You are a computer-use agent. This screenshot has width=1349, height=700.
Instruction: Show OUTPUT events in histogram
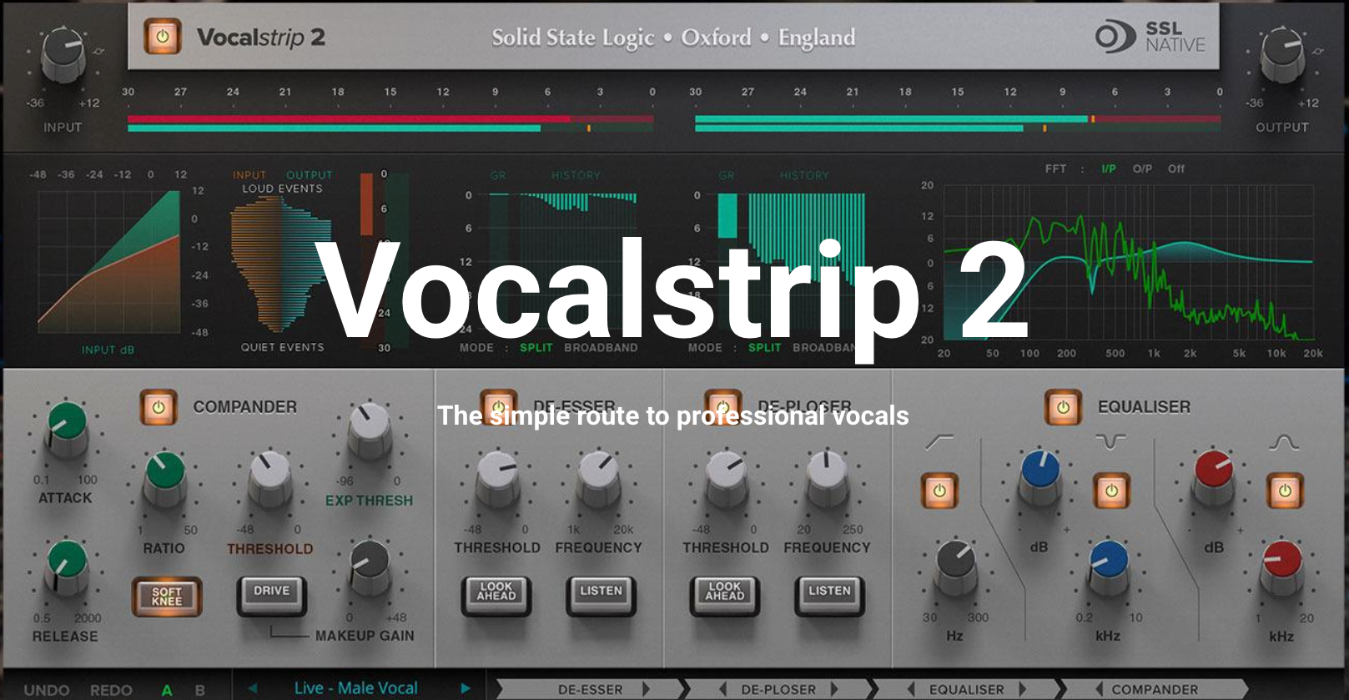click(310, 175)
